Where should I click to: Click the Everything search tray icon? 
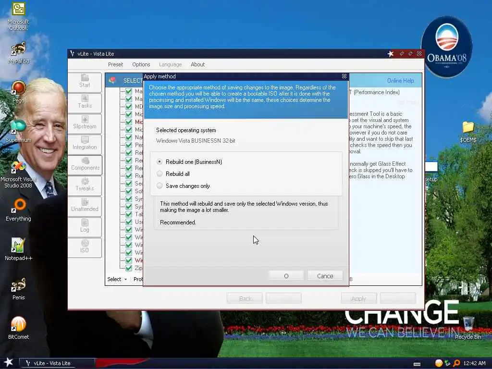pyautogui.click(x=456, y=363)
